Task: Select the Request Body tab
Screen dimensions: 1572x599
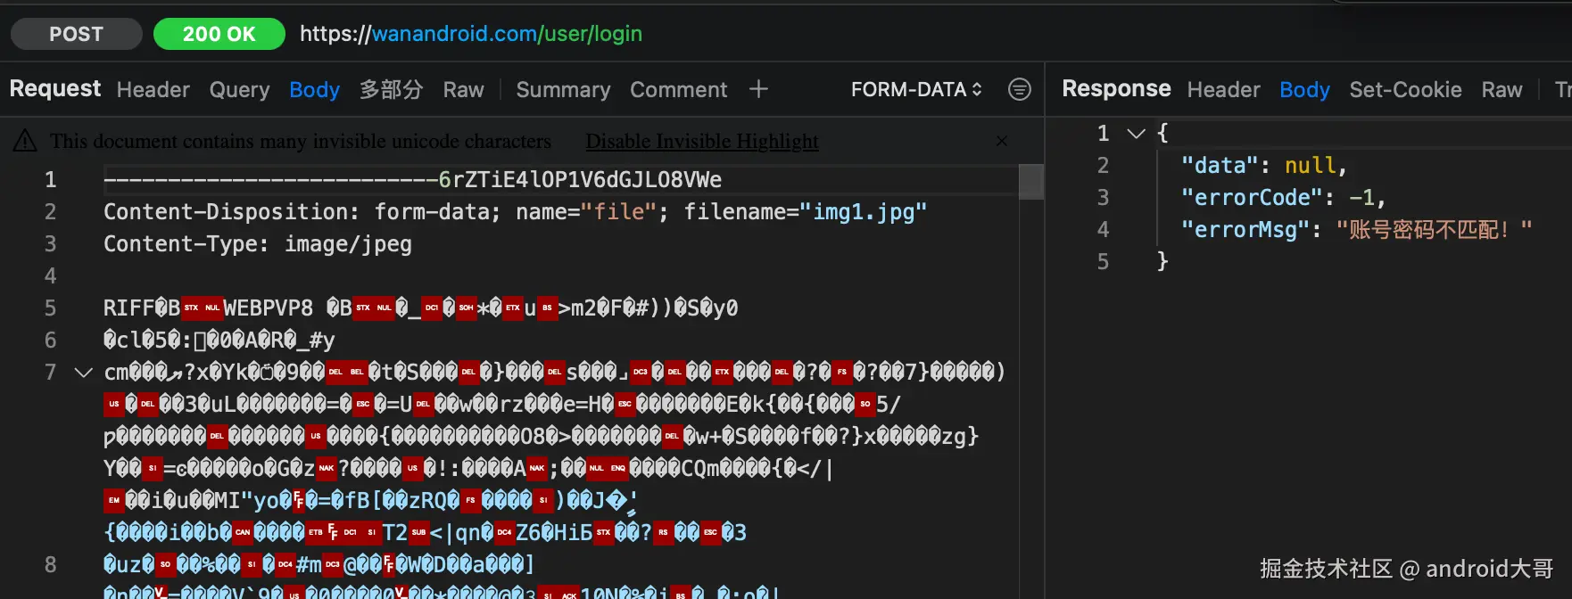Action: click(x=314, y=89)
